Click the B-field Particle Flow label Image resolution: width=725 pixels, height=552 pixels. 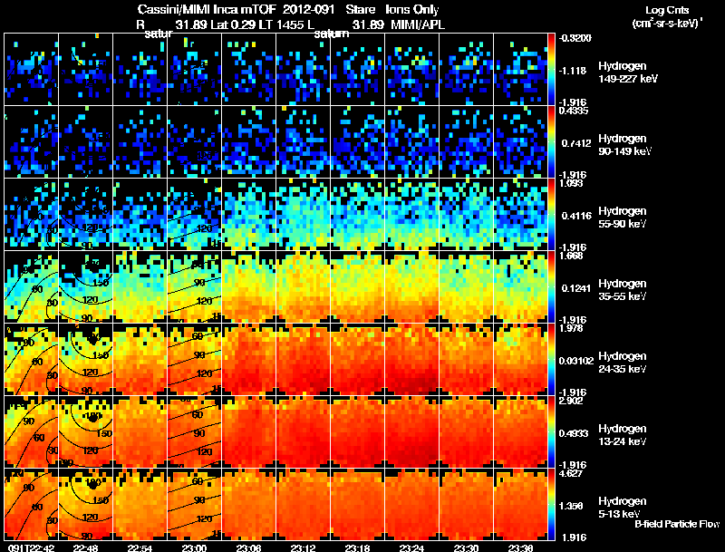(x=677, y=524)
